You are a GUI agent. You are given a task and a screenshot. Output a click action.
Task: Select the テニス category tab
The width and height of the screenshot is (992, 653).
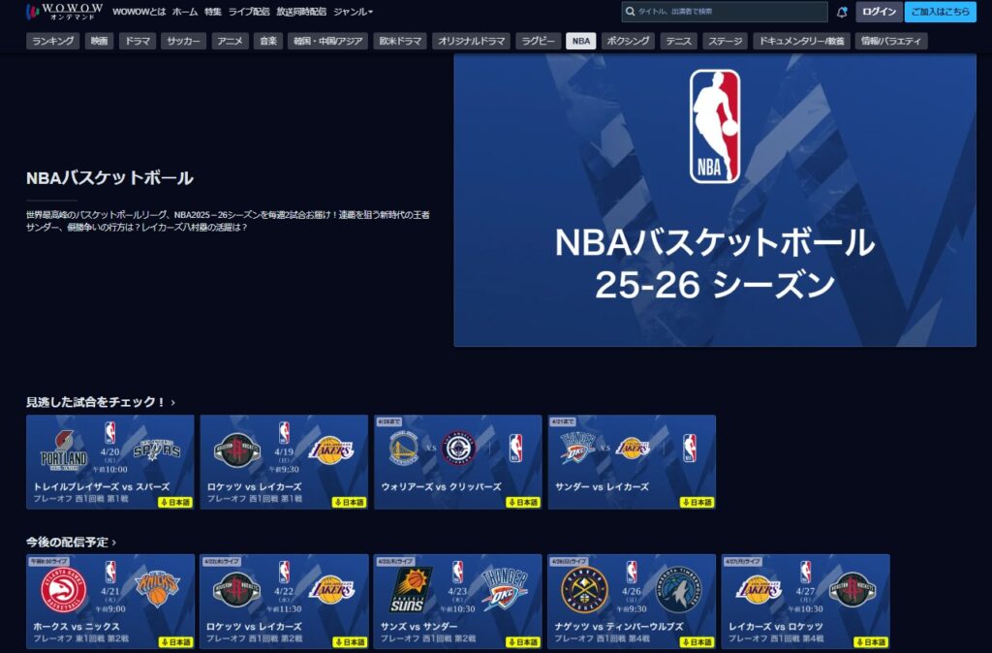coord(676,41)
